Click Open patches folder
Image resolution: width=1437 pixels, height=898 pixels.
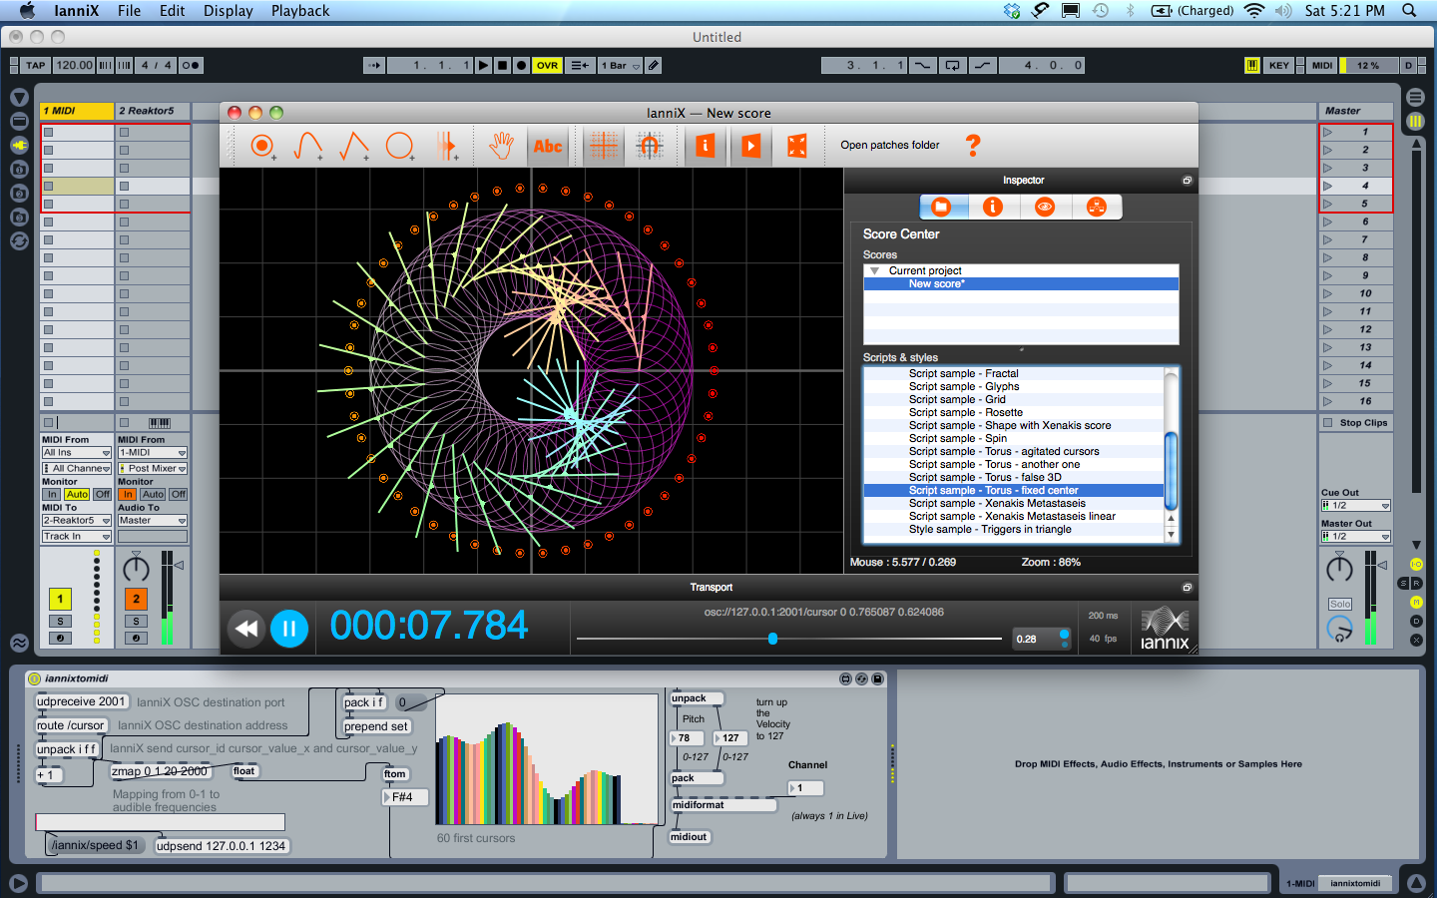889,146
